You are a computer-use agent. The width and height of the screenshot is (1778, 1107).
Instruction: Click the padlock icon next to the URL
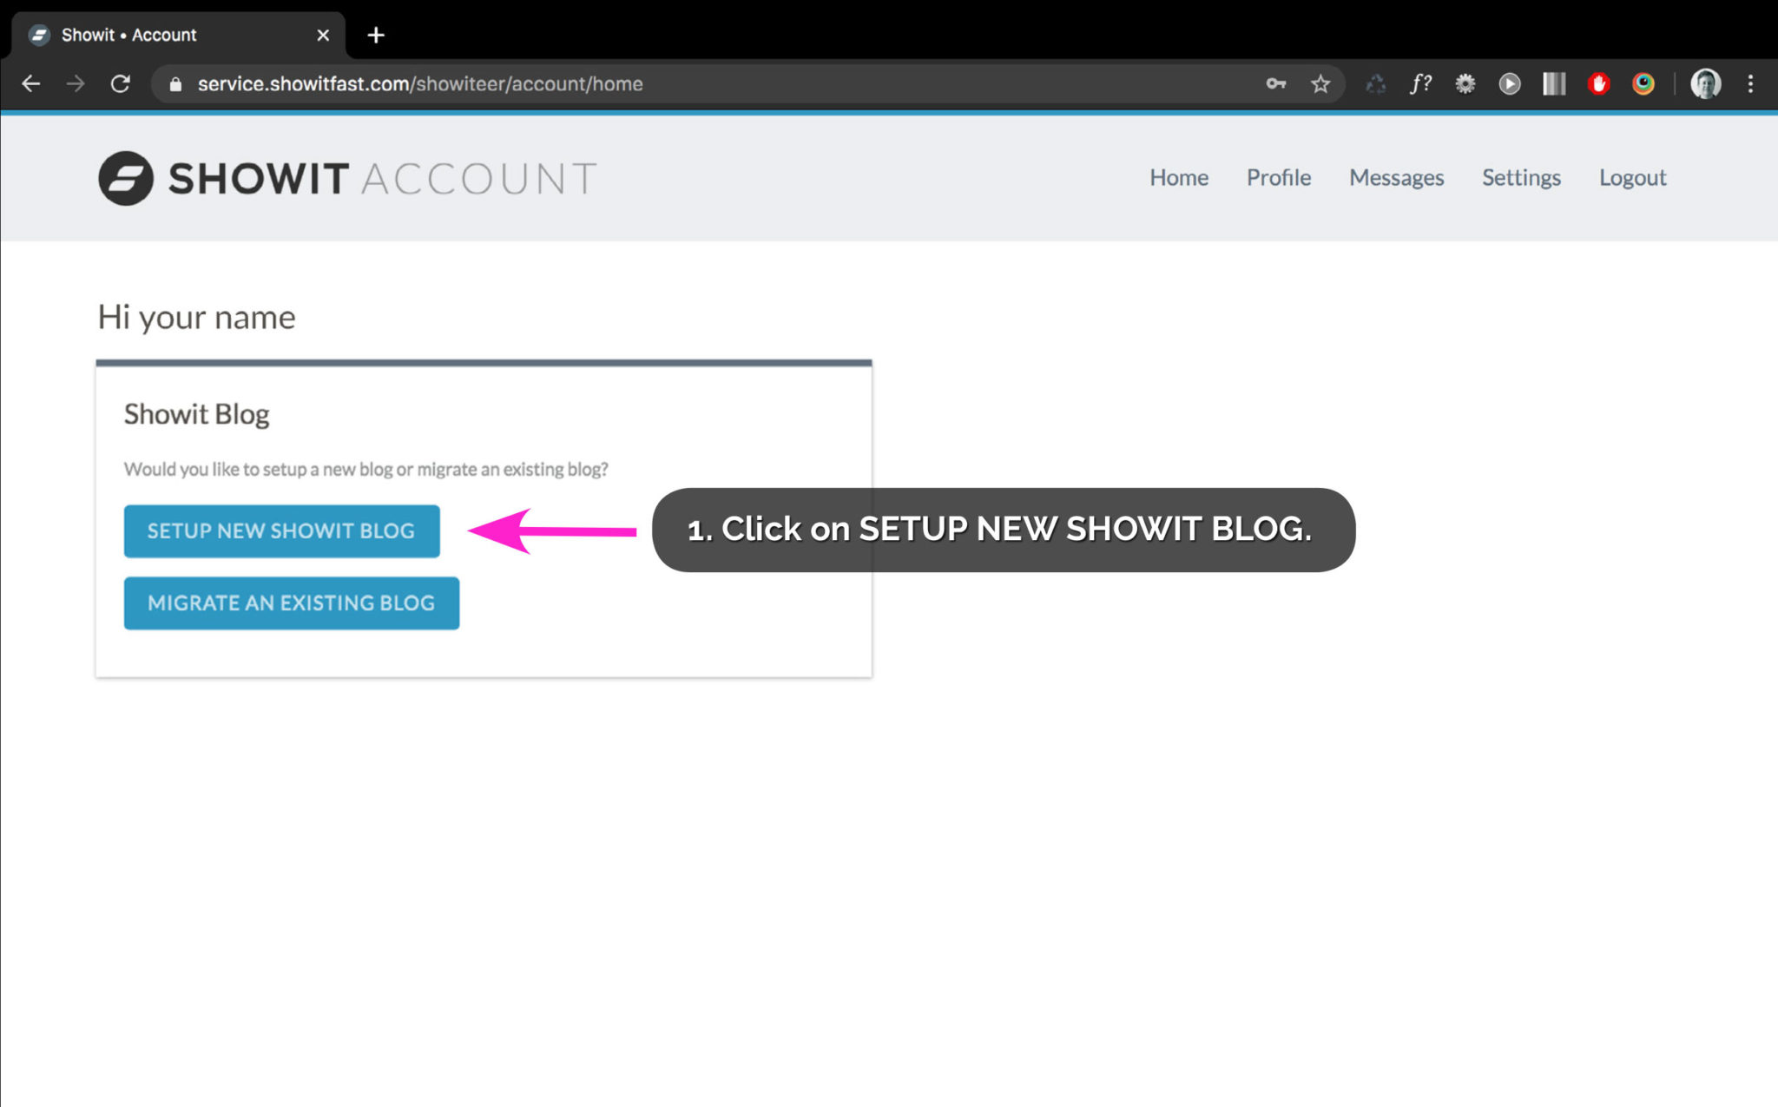click(x=175, y=83)
